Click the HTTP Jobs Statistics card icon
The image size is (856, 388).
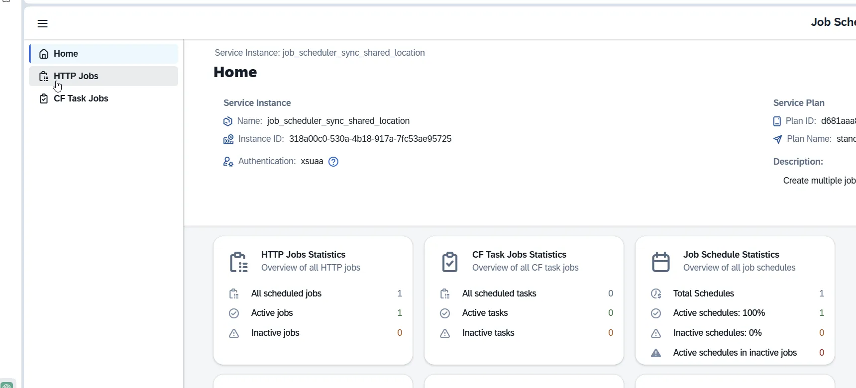pos(239,262)
